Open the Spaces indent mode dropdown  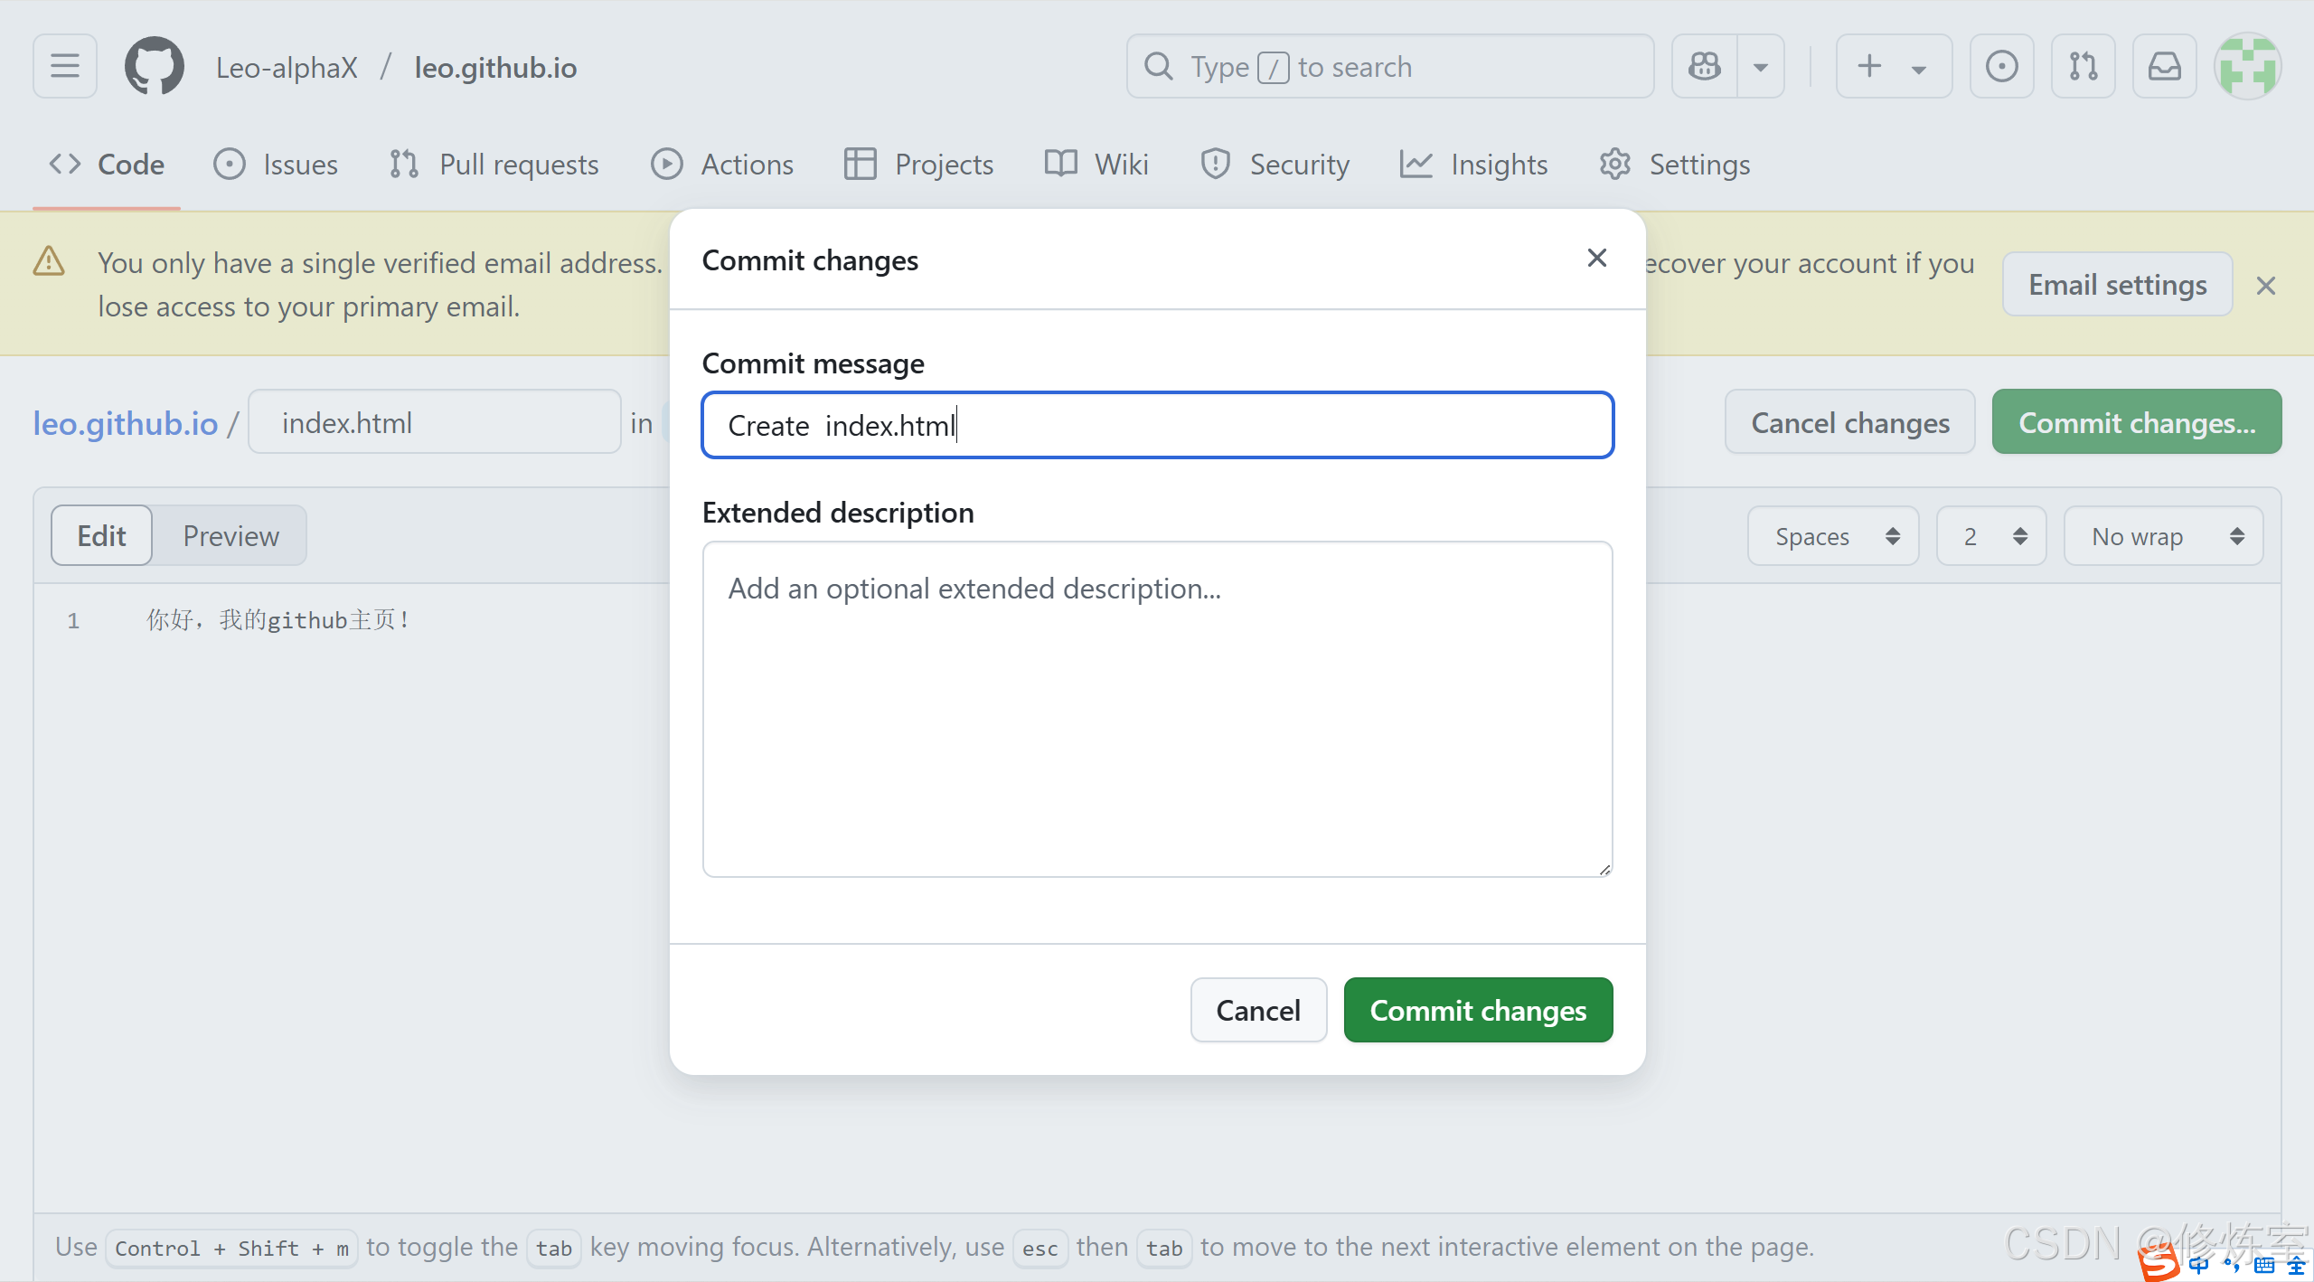(x=1833, y=536)
